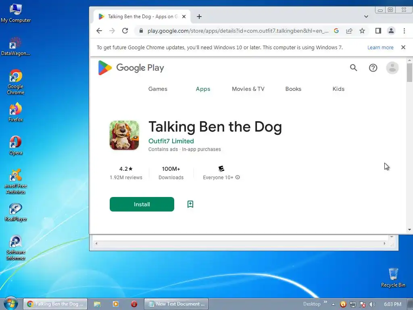Click avast tray icon in system tray
The width and height of the screenshot is (413, 310).
point(343,304)
